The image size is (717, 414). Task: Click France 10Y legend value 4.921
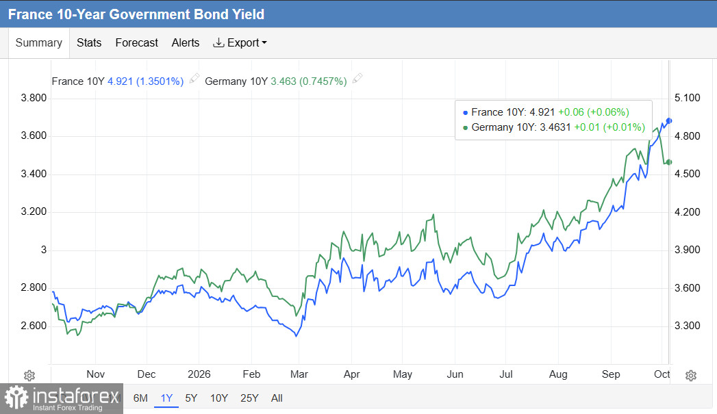(120, 81)
